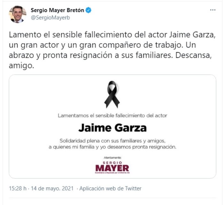Click the 14 de mayo. 2021 date

point(52,188)
